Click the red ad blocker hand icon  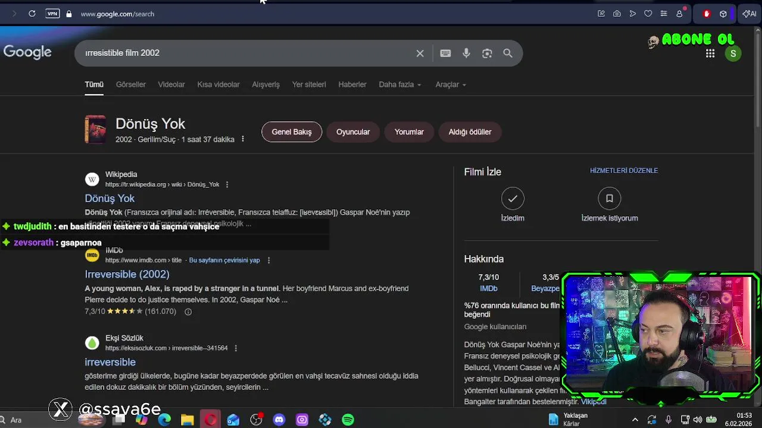click(x=707, y=14)
